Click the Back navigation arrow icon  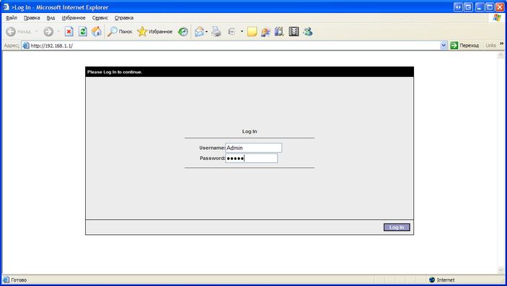[11, 32]
